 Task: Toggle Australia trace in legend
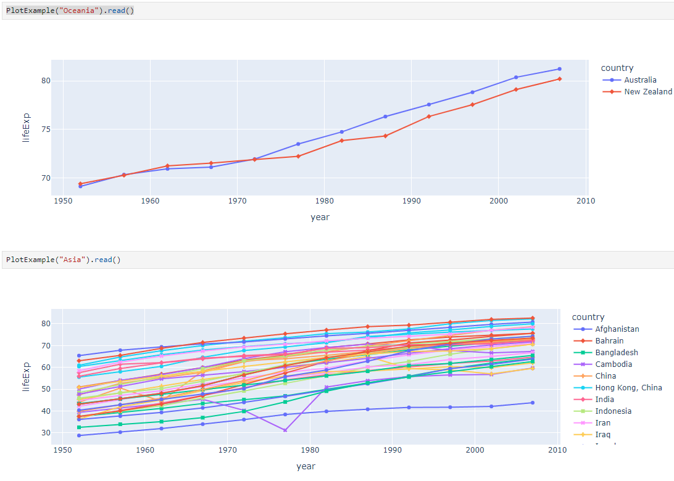tap(630, 80)
